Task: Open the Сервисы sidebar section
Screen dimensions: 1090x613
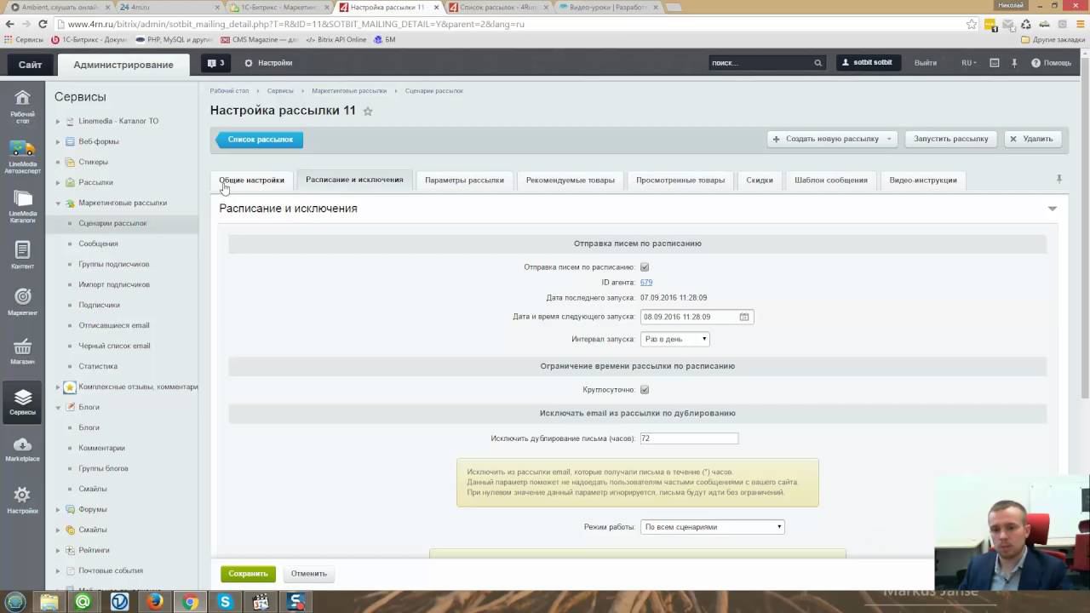Action: pyautogui.click(x=22, y=402)
